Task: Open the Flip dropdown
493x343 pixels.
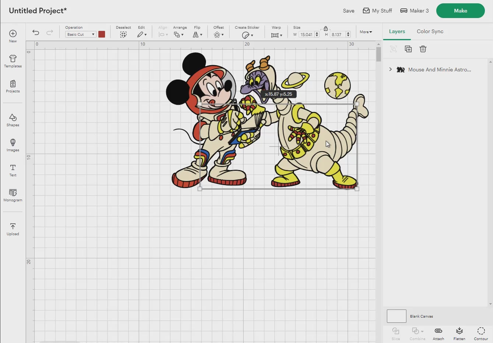Action: (x=197, y=35)
